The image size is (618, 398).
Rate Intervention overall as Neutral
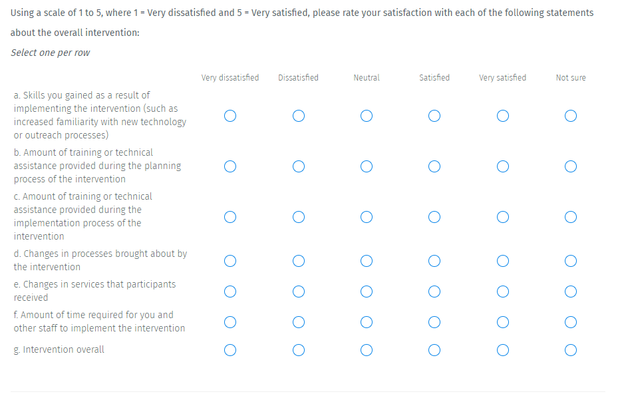[366, 349]
